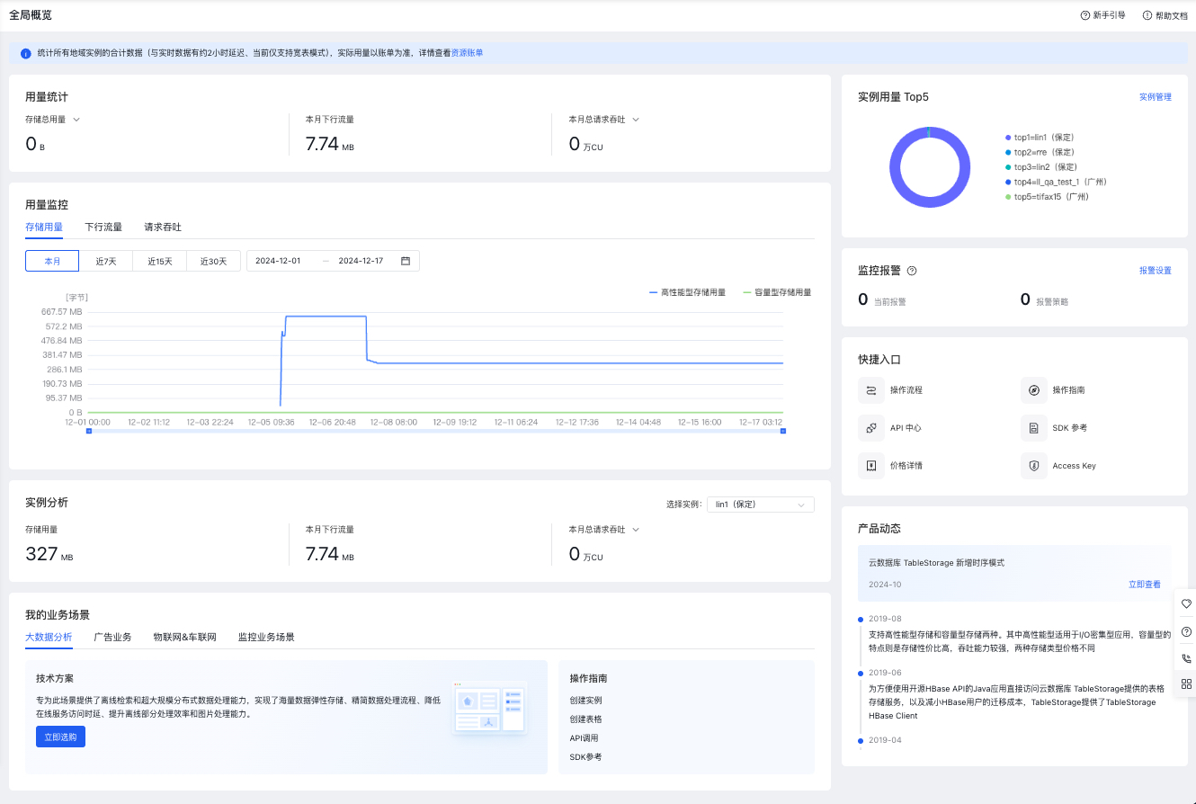
Task: Click 技术方案 illustration image
Action: [x=489, y=709]
